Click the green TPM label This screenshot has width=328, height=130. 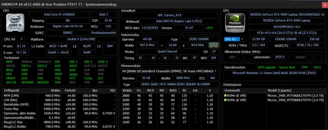304,67
